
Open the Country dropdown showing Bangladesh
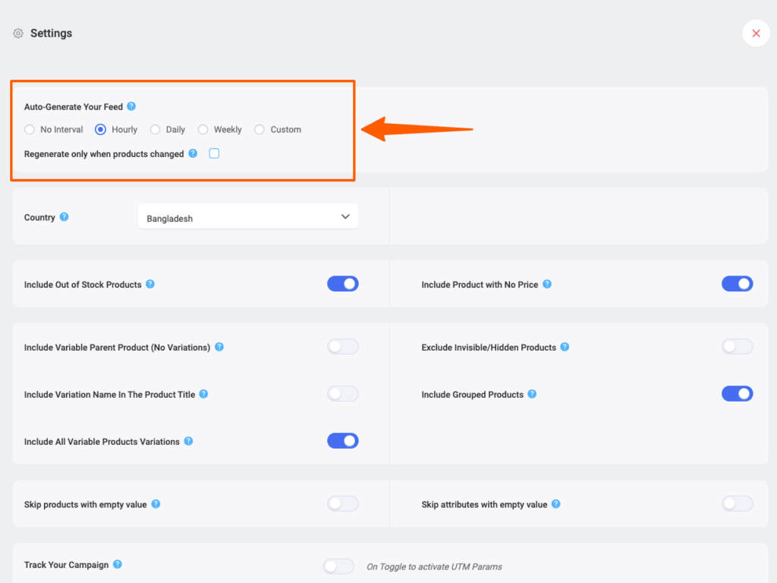[248, 216]
